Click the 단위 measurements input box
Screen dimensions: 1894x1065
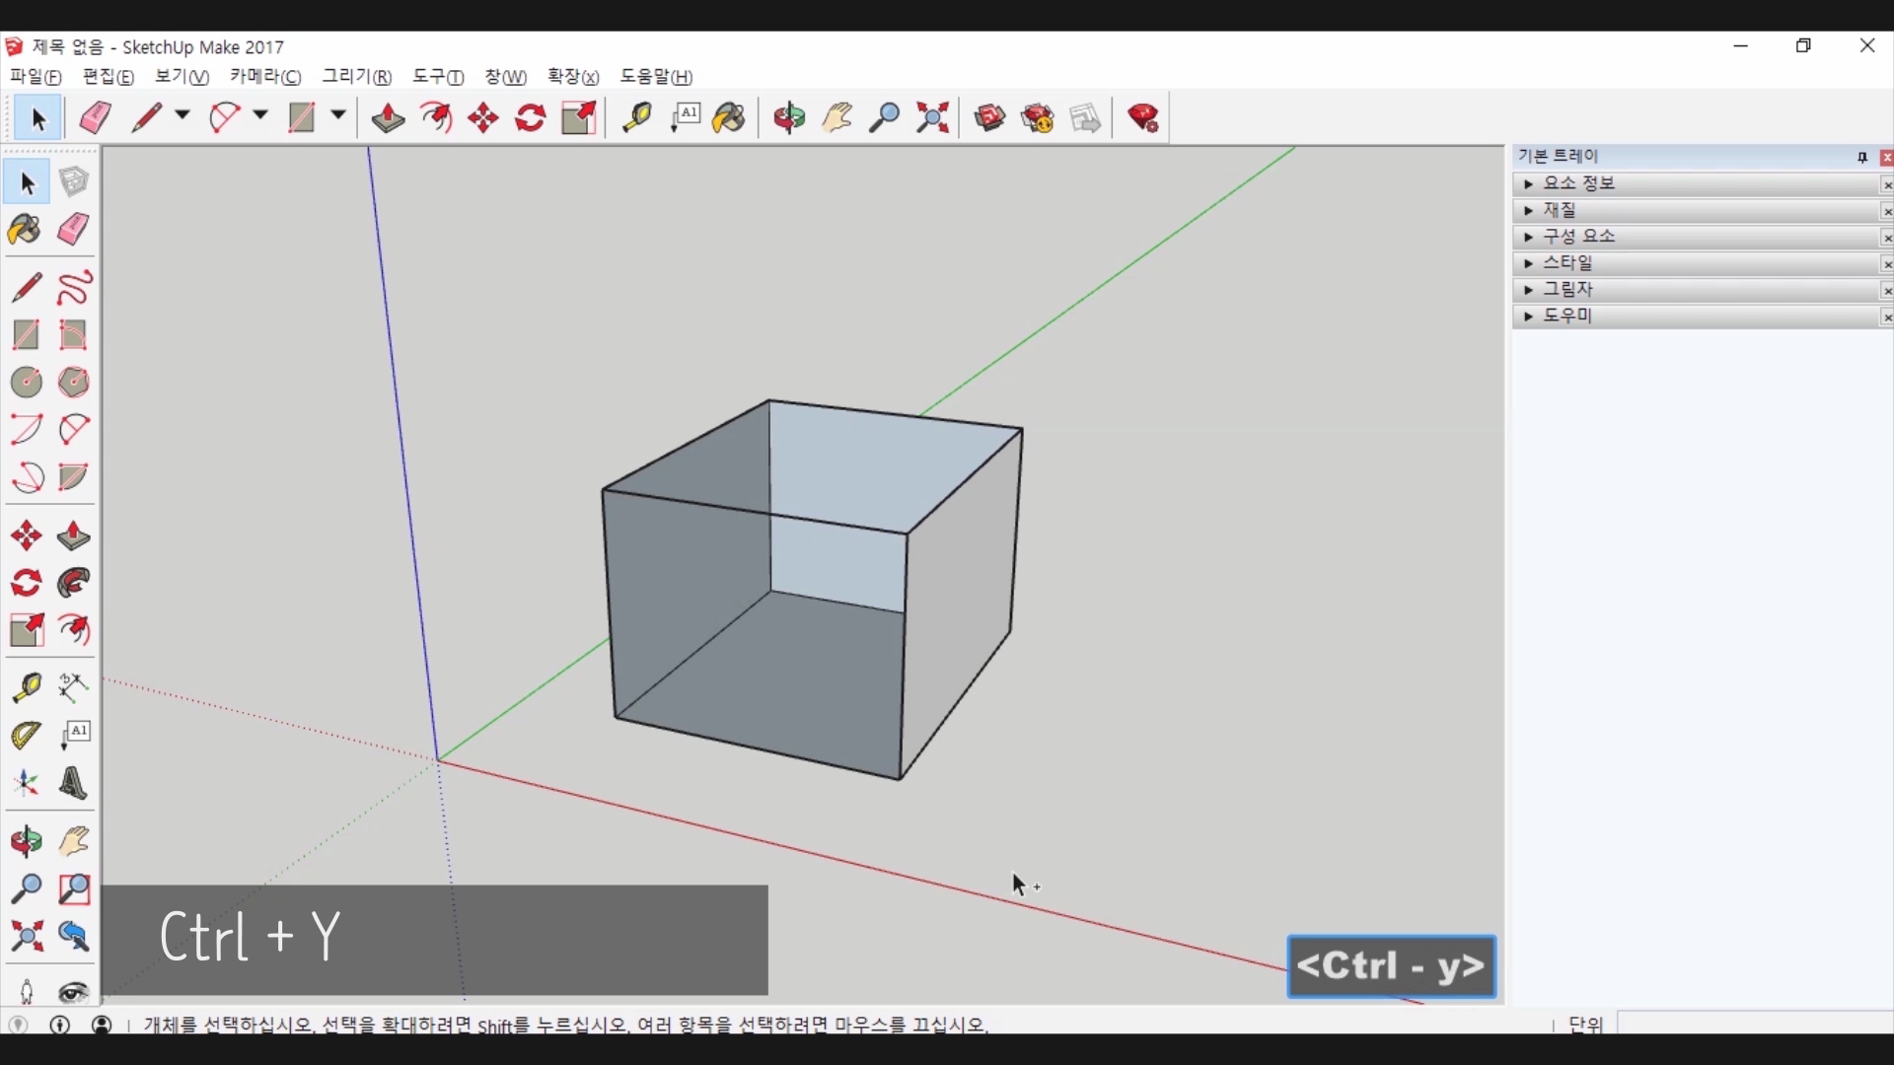pos(1756,1025)
